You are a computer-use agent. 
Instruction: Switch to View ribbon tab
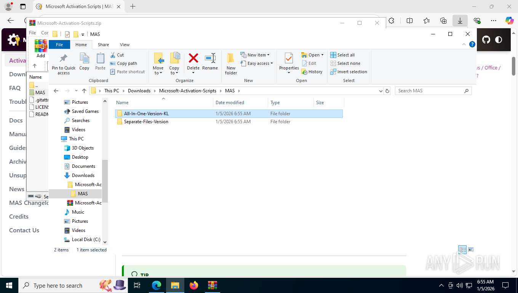click(125, 45)
